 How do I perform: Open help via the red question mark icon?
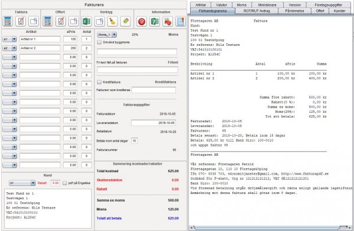pos(142,21)
